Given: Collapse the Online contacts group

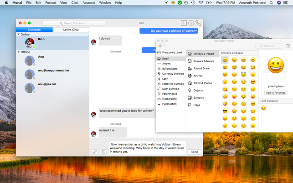Looking at the screenshot, I should [x=19, y=35].
